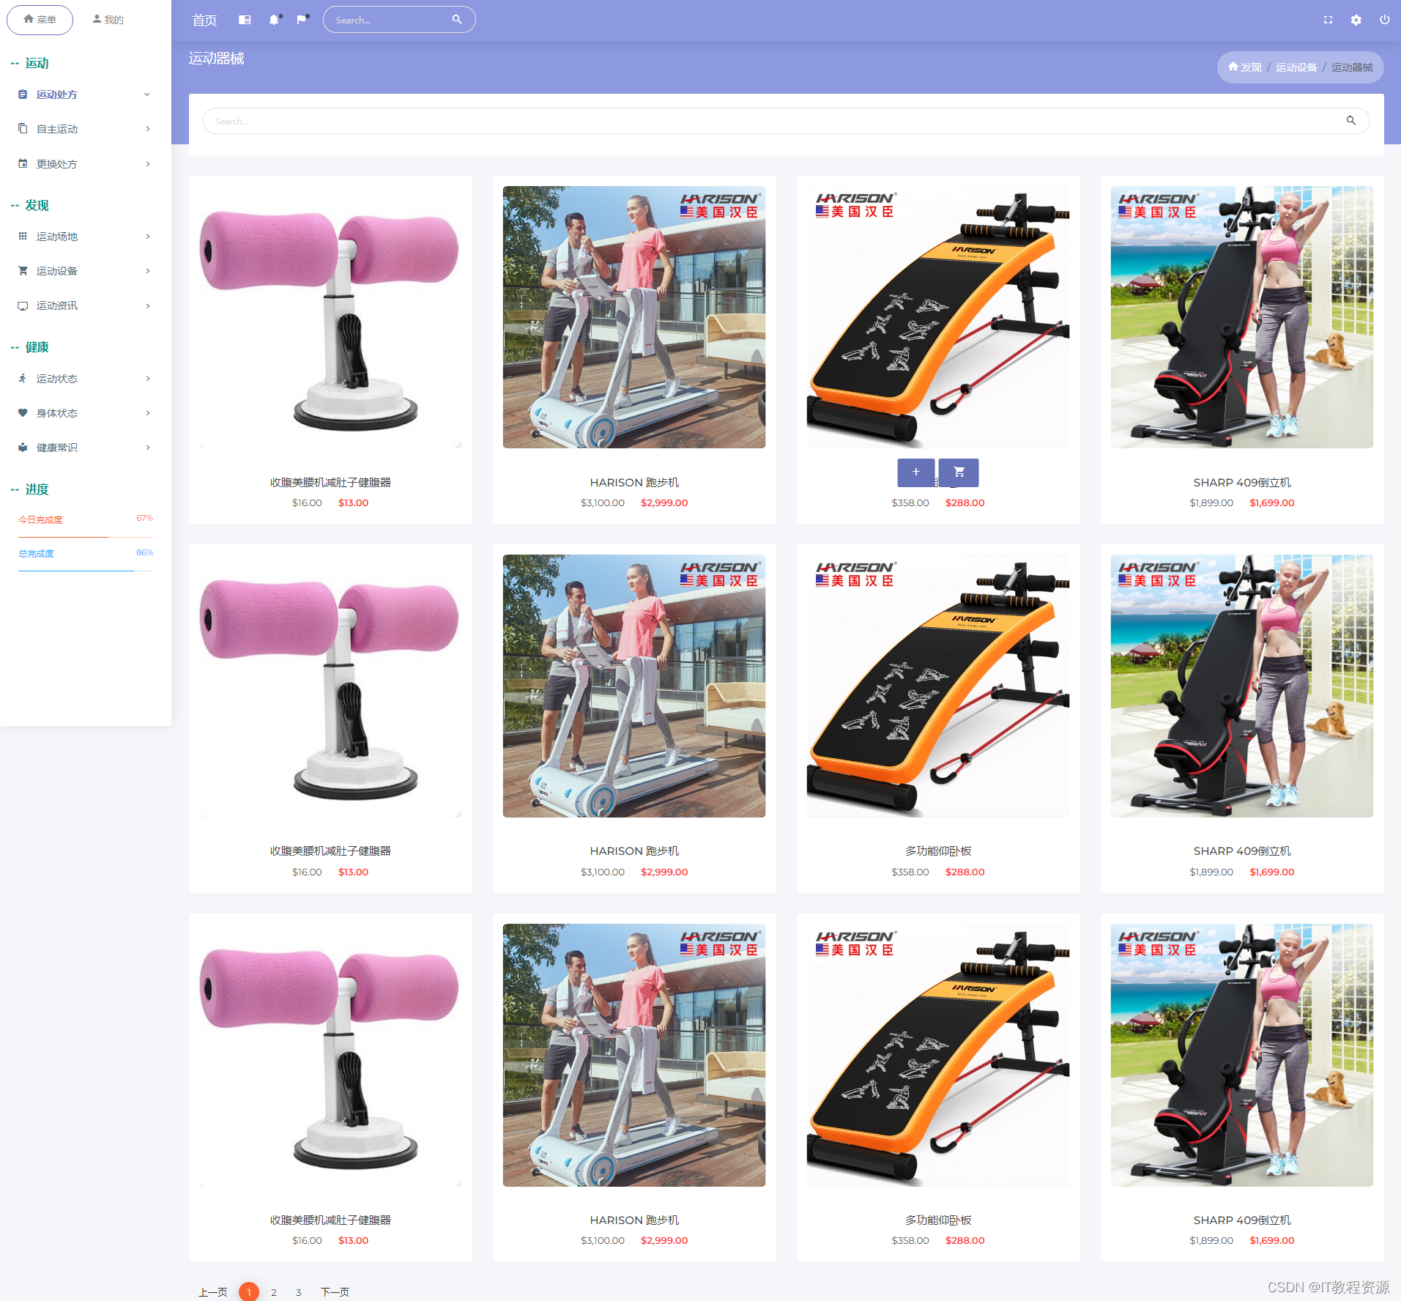Open third-row HARISON 跑步机 image
Viewport: 1401px width, 1301px height.
pos(634,1055)
